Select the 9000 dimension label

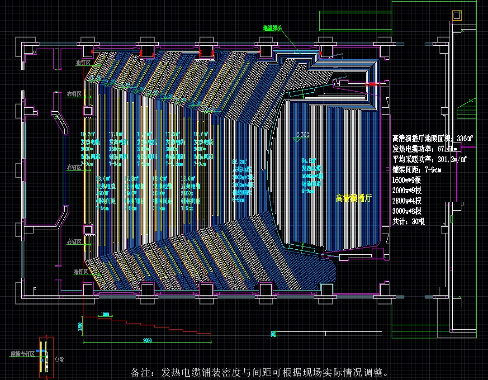[147, 341]
